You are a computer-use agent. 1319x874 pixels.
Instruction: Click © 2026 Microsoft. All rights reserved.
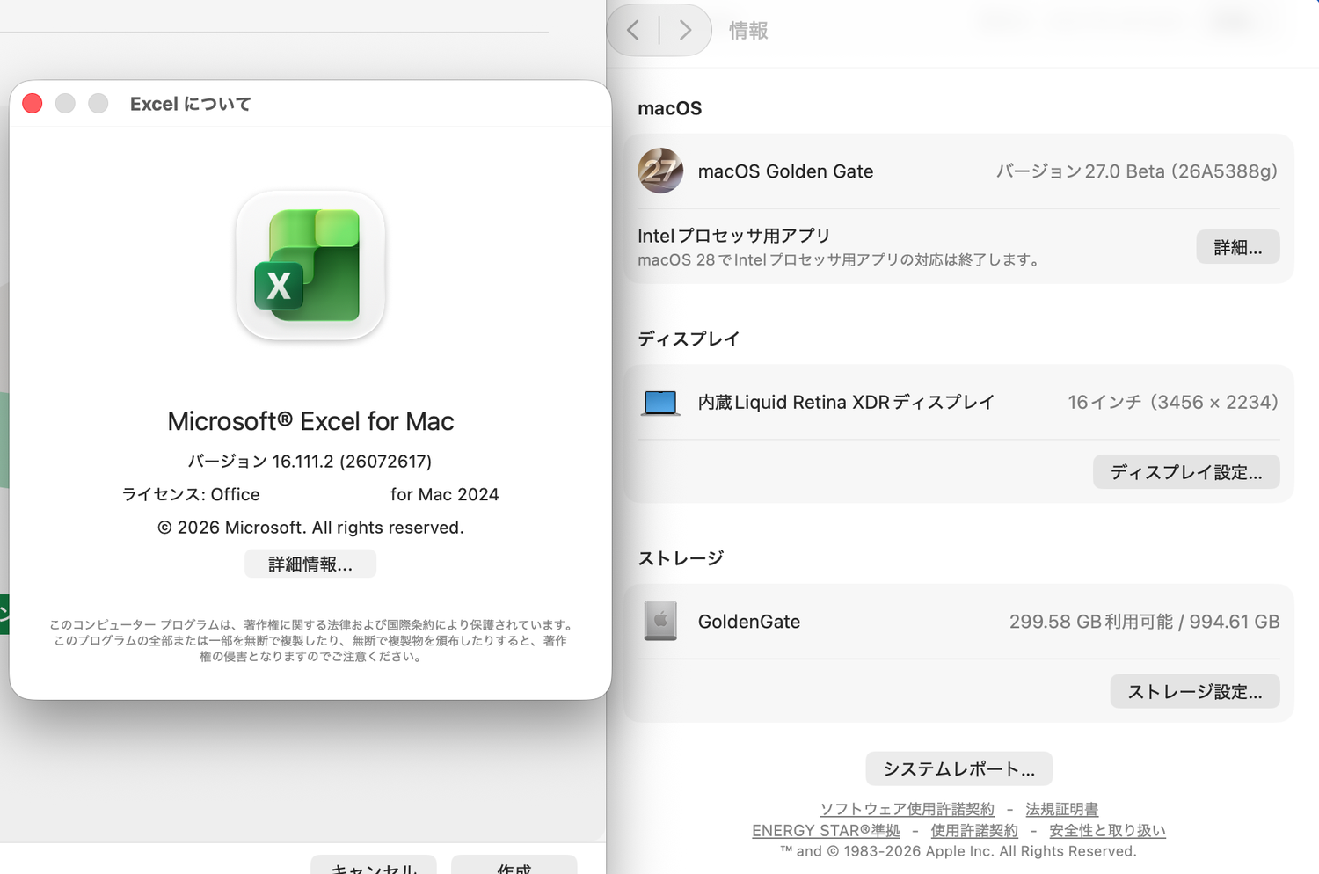point(310,528)
